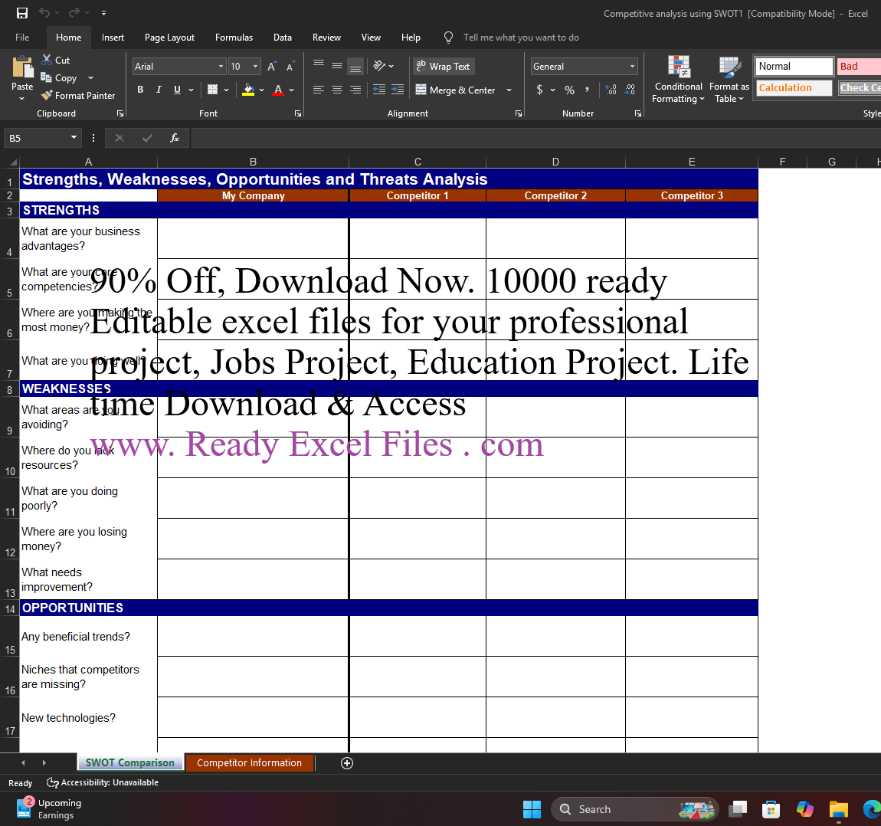Save the workbook with the floppy disk icon
The height and width of the screenshot is (826, 881).
coord(22,13)
